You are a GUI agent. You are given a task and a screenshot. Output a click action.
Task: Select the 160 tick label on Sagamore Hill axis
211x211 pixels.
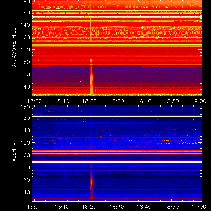tap(25, 12)
